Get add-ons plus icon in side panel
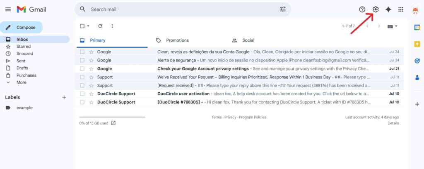This screenshot has height=169, width=424. (x=417, y=104)
